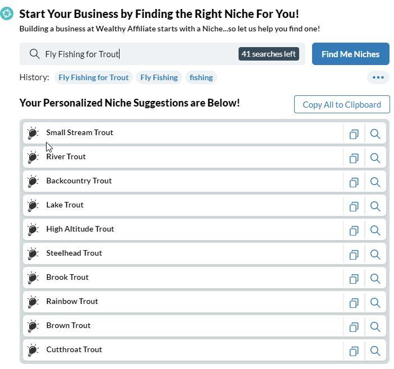Copy the Small Stream Trout niche
The image size is (394, 369).
354,134
